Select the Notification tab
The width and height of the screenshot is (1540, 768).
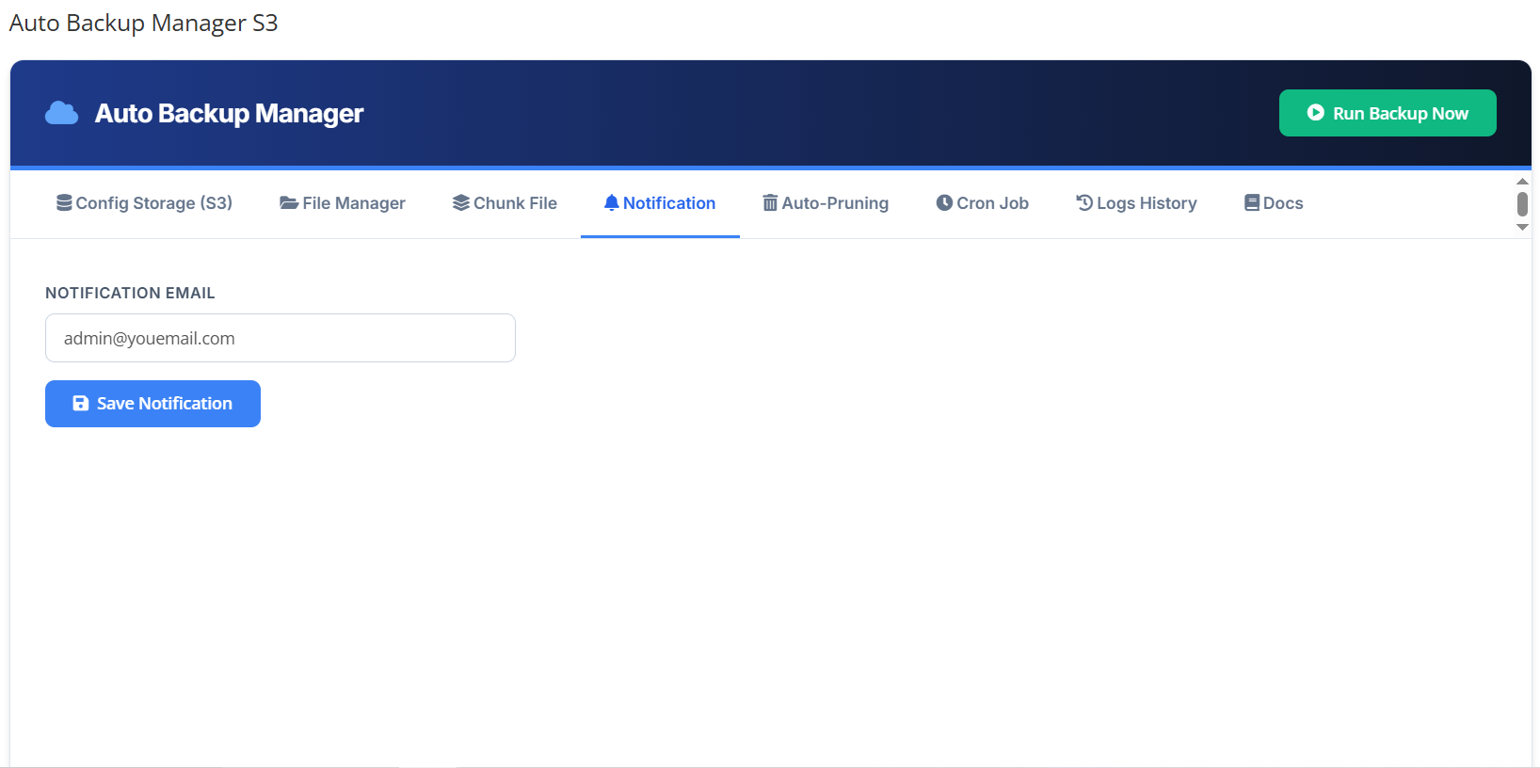(660, 203)
